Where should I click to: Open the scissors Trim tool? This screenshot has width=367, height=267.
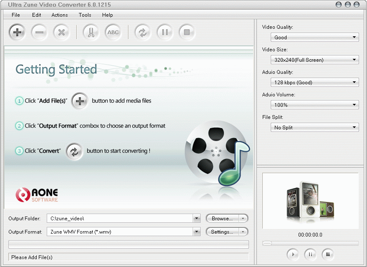coord(91,32)
